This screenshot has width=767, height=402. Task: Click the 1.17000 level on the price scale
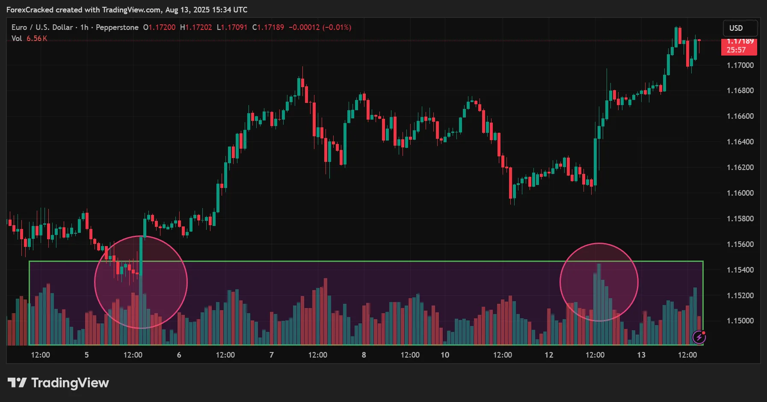740,65
